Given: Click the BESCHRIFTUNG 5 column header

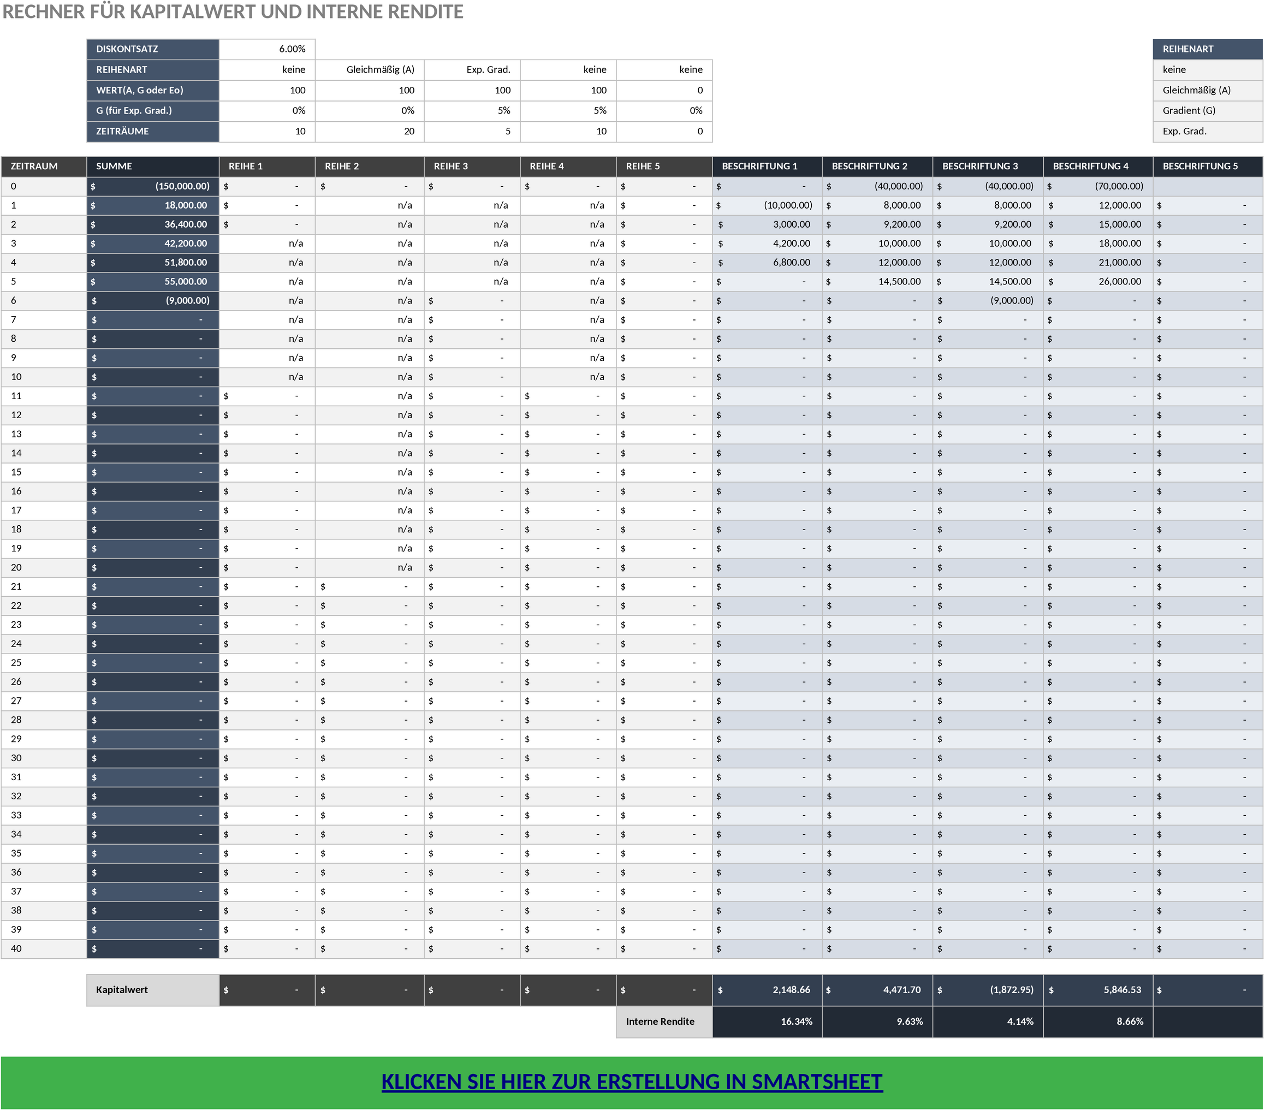Looking at the screenshot, I should click(1208, 167).
